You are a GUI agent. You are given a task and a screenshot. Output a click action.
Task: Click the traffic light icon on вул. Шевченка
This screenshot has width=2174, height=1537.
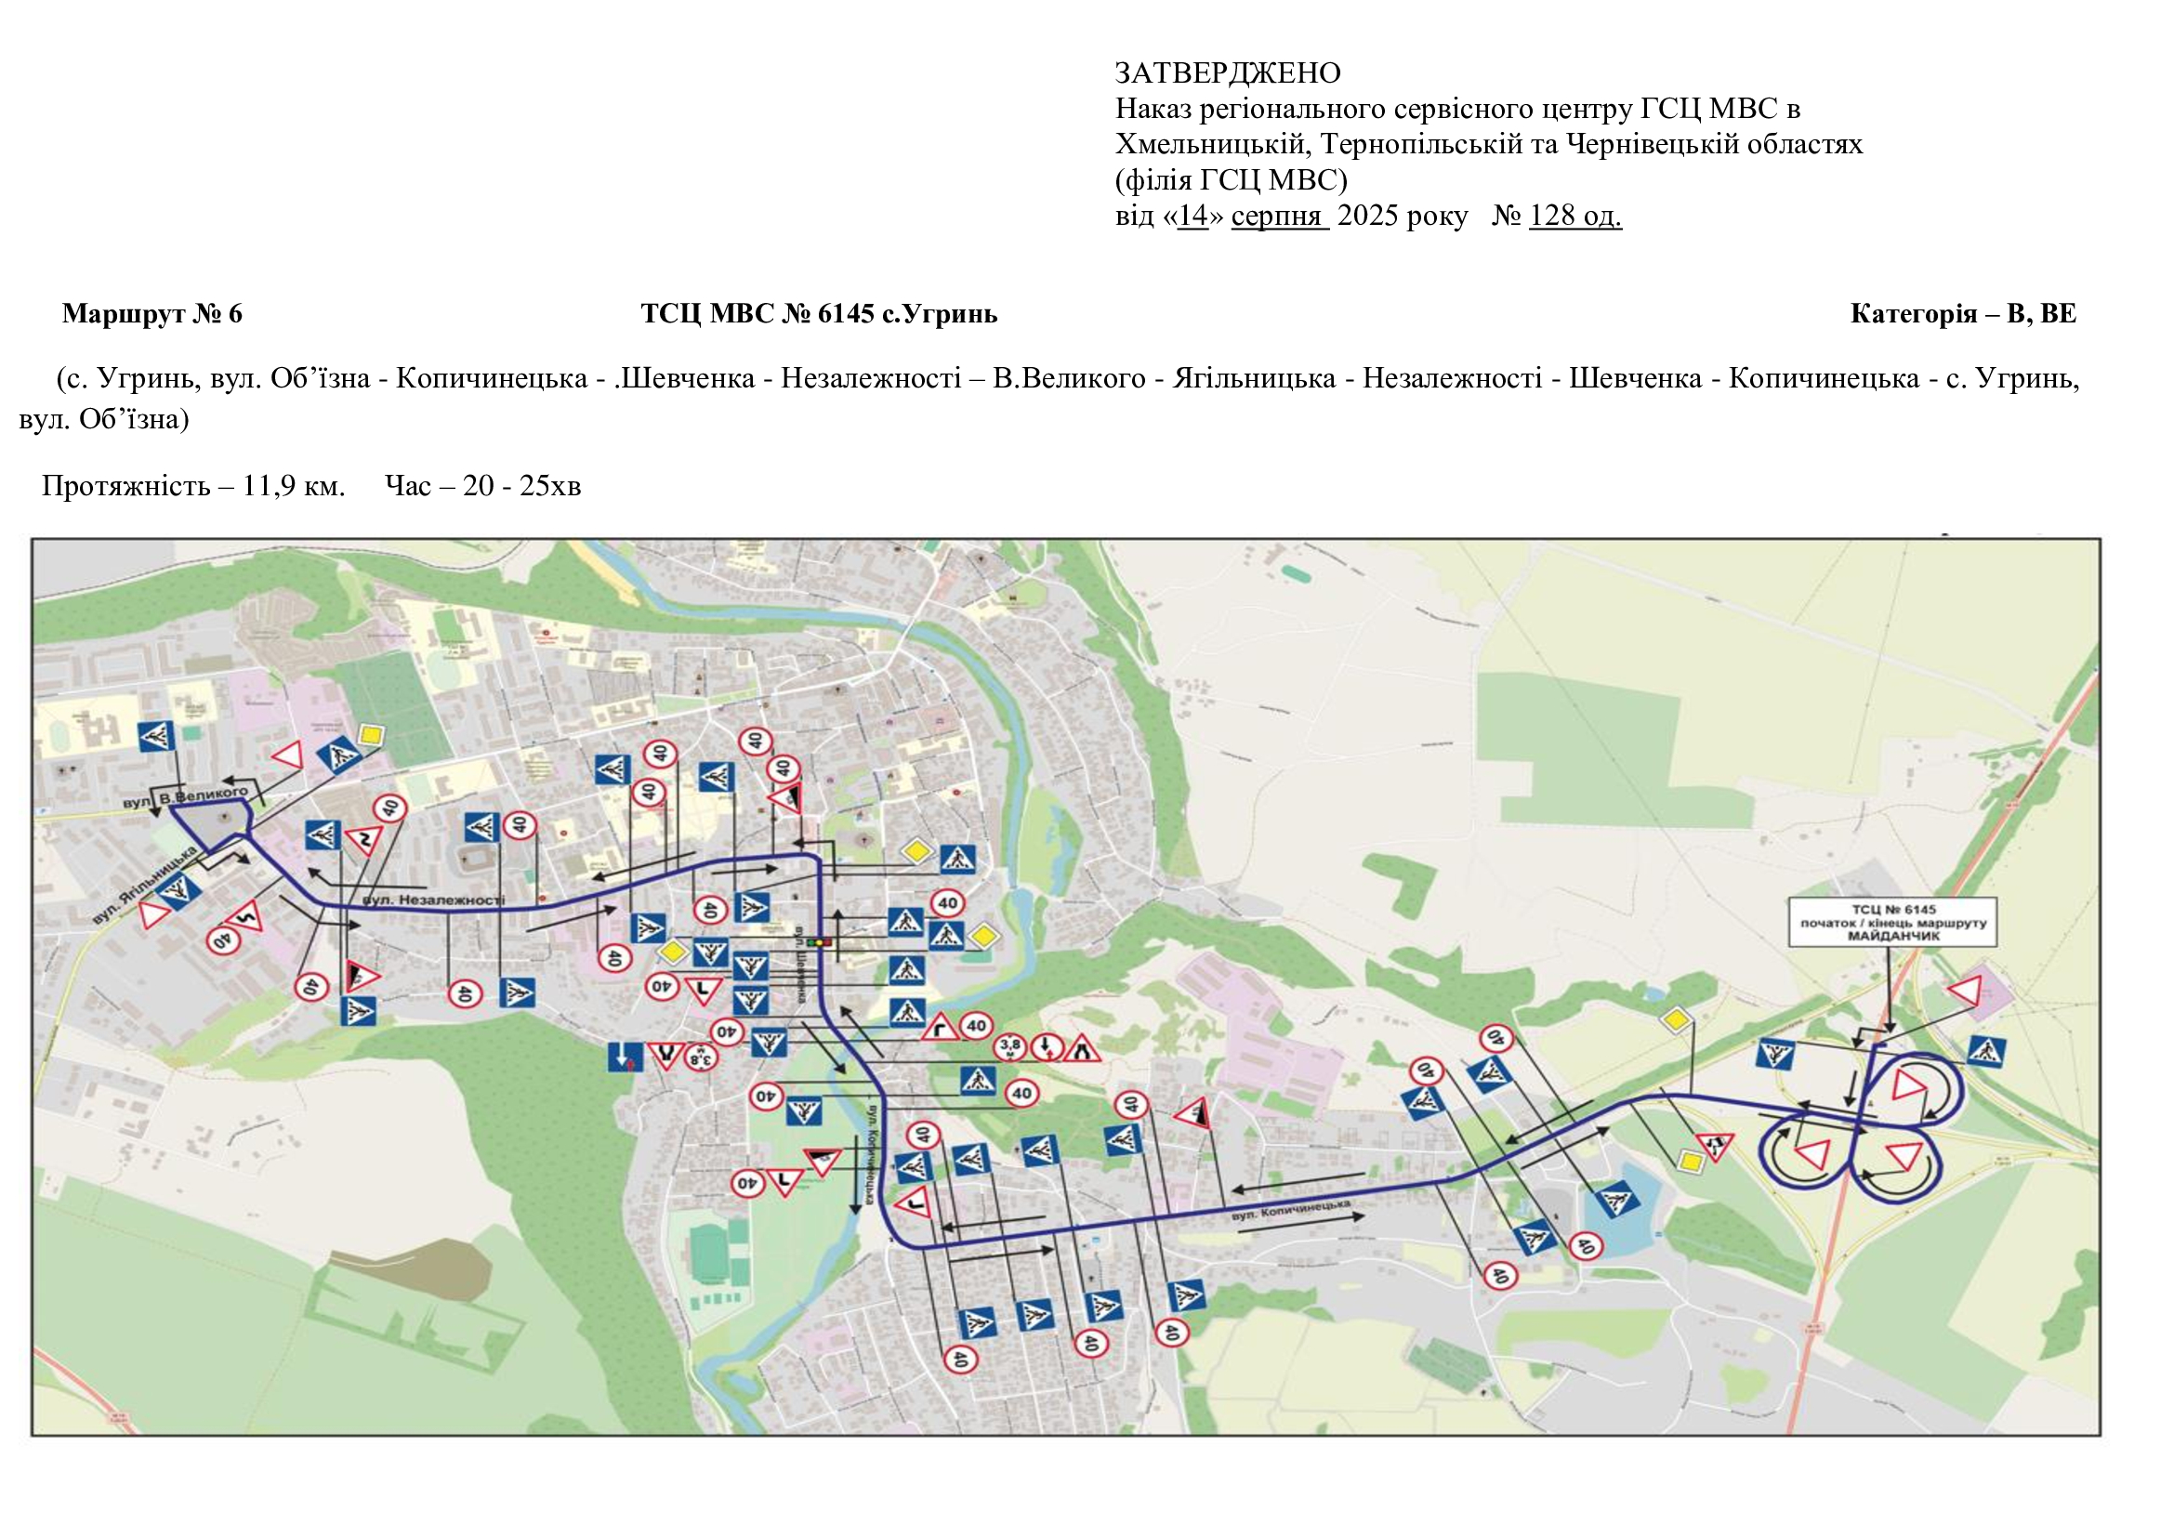(819, 941)
